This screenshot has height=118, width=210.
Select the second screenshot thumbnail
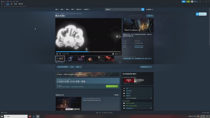[70, 58]
